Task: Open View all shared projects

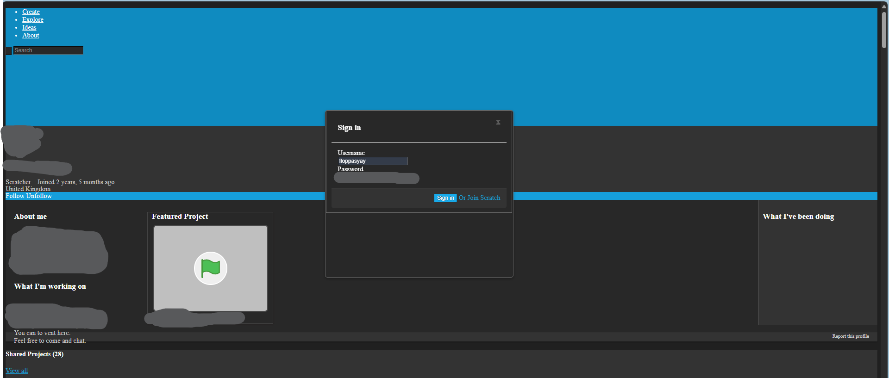Action: click(x=17, y=371)
